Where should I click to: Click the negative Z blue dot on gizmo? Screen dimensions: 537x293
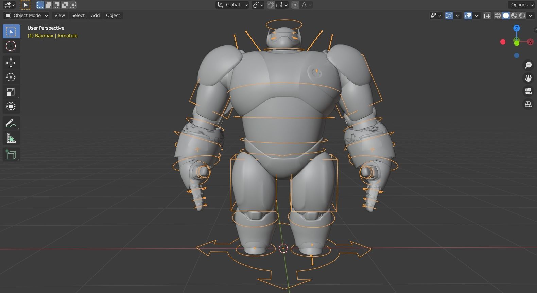pyautogui.click(x=517, y=55)
